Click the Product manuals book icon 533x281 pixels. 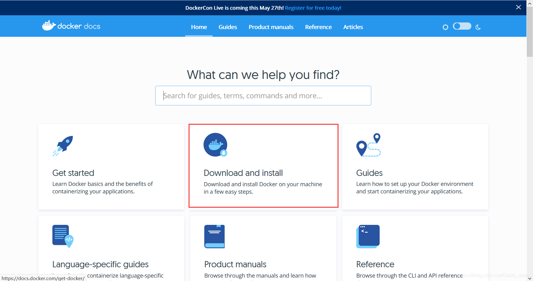coord(214,236)
